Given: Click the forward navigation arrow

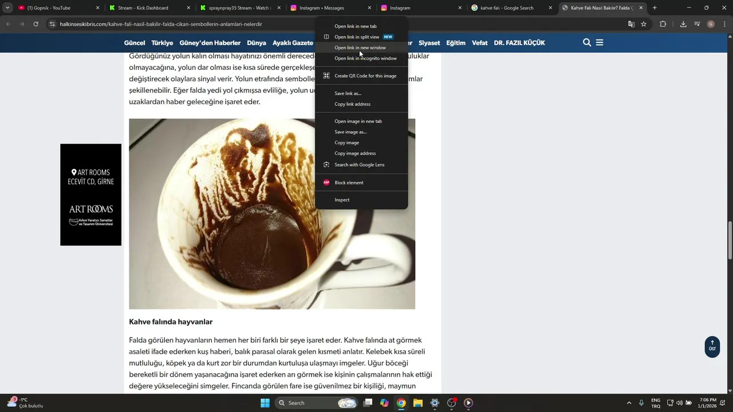Looking at the screenshot, I should pos(22,24).
